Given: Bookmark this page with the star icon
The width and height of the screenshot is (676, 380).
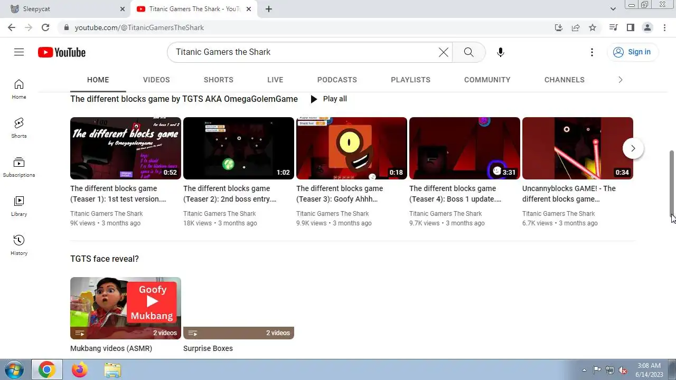Looking at the screenshot, I should click(593, 27).
